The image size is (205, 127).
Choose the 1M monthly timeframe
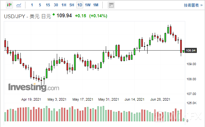[x=96, y=5]
